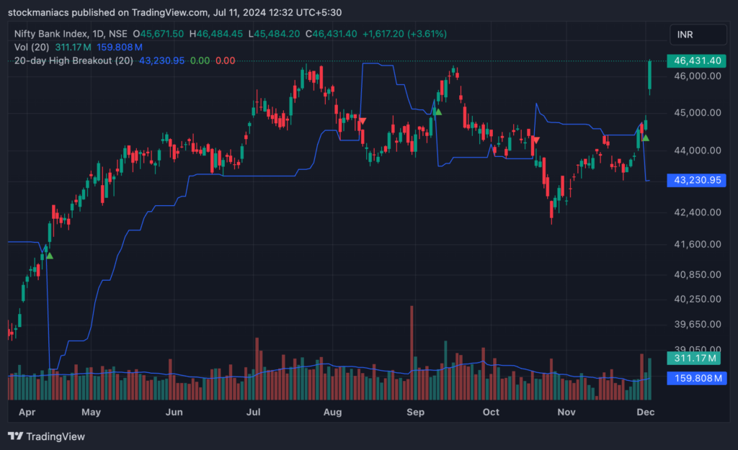Image resolution: width=738 pixels, height=450 pixels.
Task: Click the 41,600.00 price axis label
Action: (x=698, y=245)
